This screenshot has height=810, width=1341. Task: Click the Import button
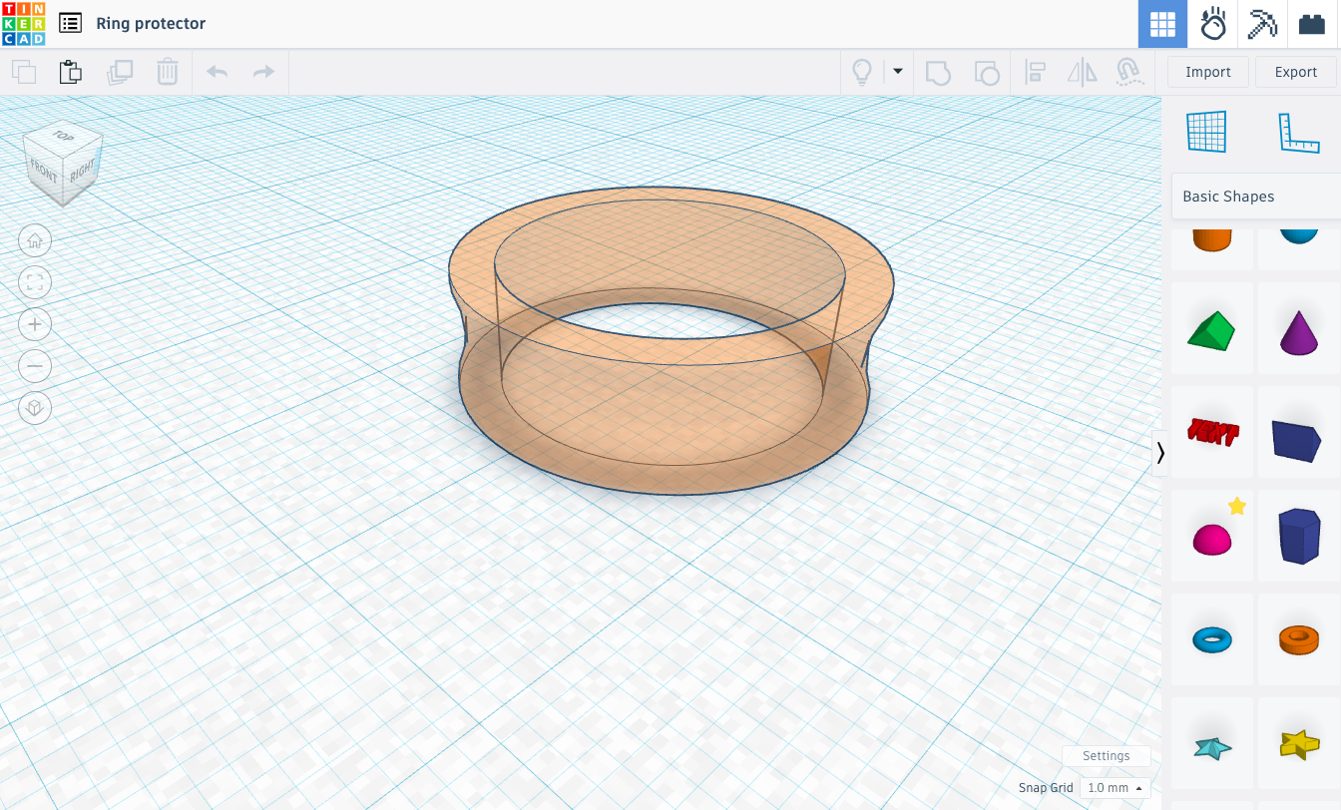click(1208, 72)
